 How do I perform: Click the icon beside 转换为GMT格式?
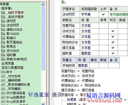3,59
